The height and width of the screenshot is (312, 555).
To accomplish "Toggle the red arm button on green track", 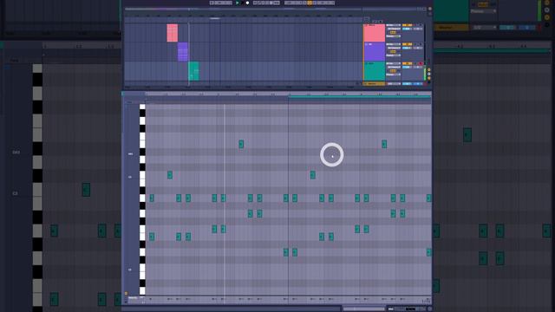I will (421, 63).
